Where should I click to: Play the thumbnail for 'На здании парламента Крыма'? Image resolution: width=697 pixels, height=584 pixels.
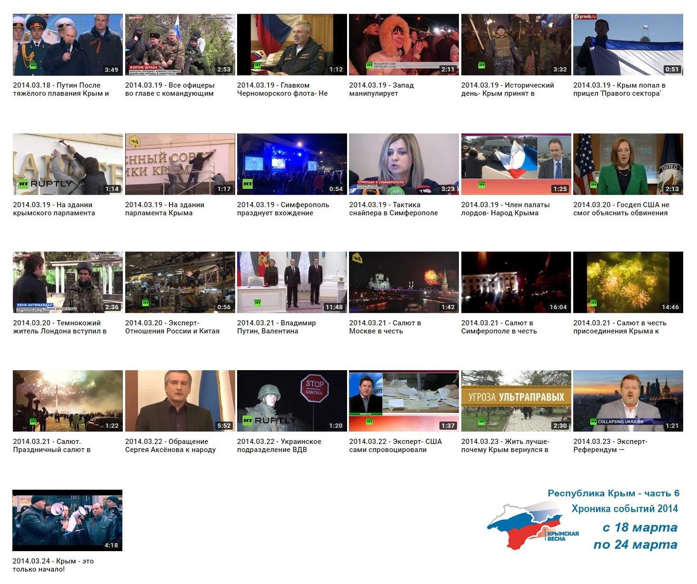pyautogui.click(x=180, y=164)
